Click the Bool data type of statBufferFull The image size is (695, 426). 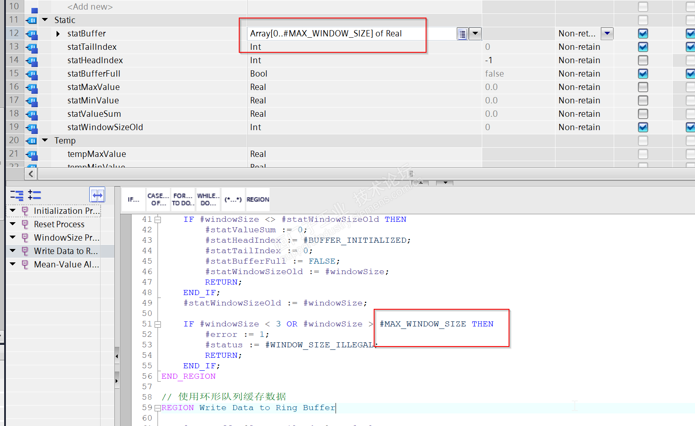259,74
